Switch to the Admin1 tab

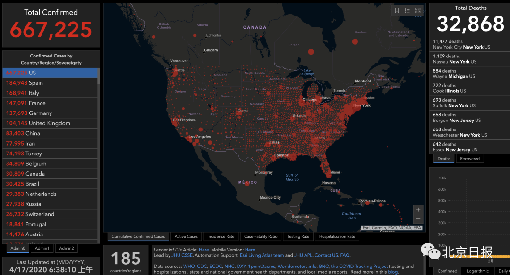click(x=42, y=248)
